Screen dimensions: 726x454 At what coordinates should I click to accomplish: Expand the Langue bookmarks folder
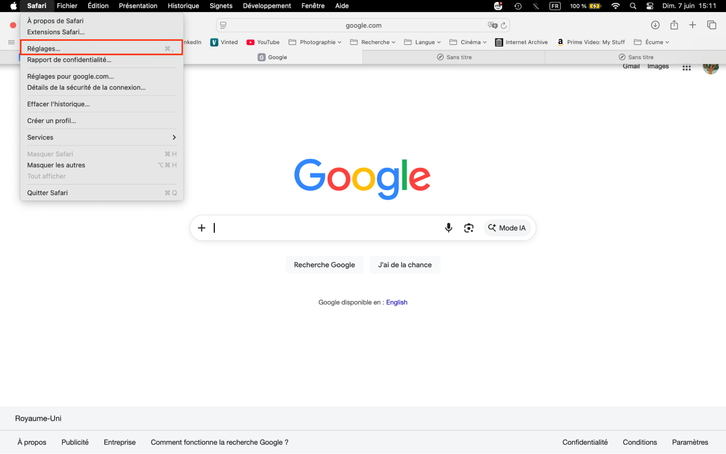point(422,42)
